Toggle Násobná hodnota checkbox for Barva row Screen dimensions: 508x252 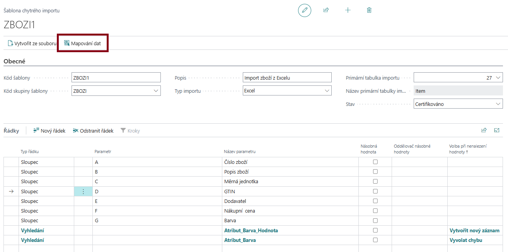[375, 221]
